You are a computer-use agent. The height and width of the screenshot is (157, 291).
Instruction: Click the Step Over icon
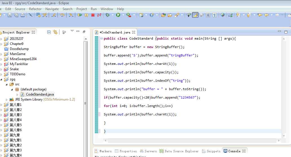(62, 15)
